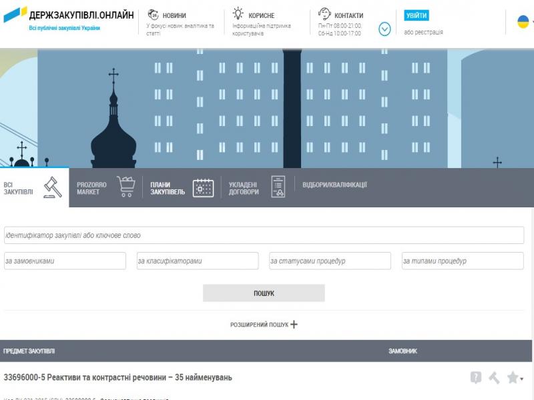Open the за замовниками filter field

(65, 261)
